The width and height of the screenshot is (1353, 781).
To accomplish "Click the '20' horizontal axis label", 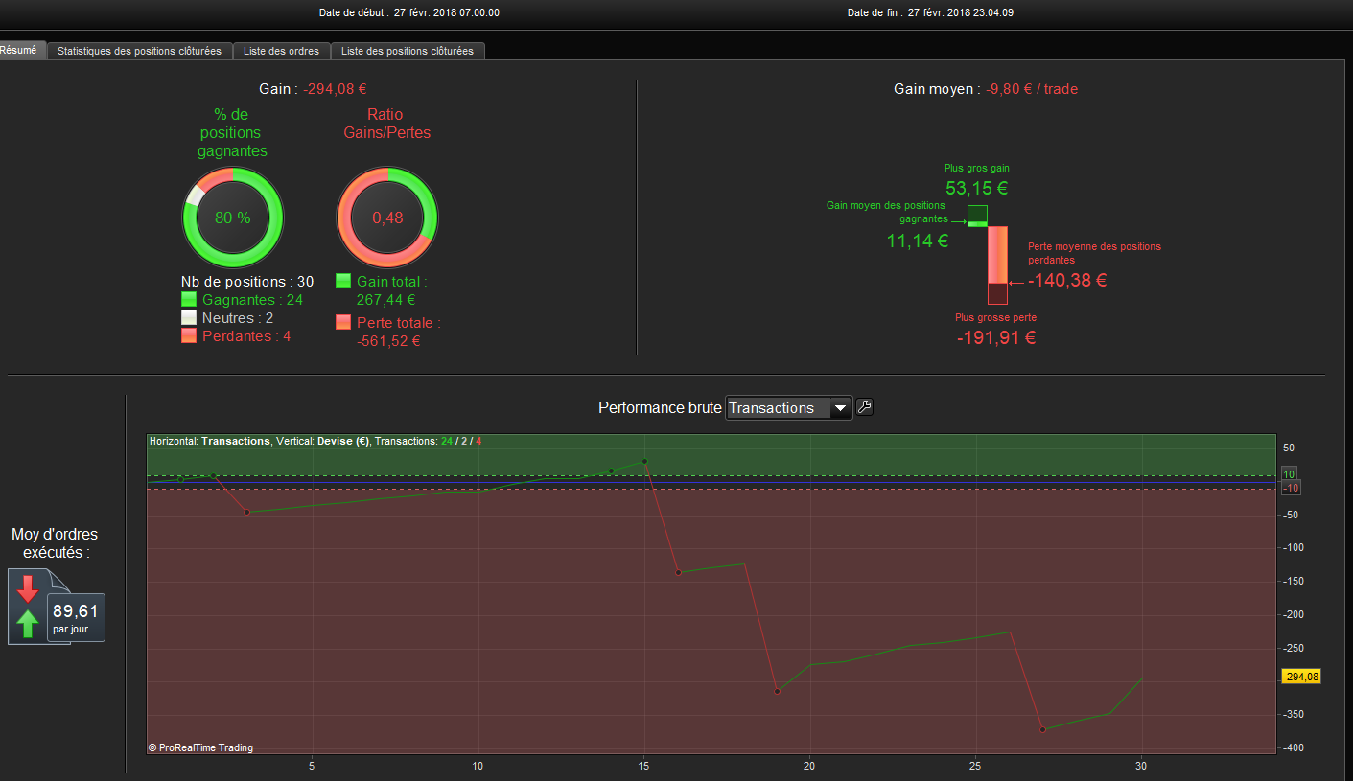I will tap(809, 766).
